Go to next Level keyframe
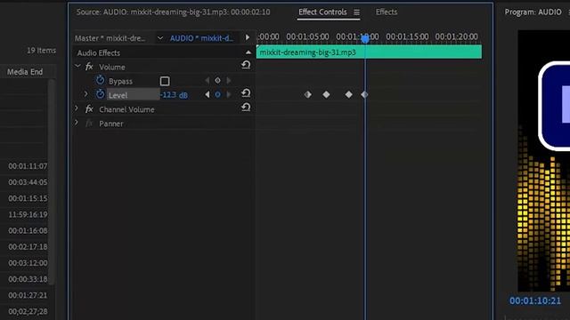The height and width of the screenshot is (320, 570). (x=229, y=95)
